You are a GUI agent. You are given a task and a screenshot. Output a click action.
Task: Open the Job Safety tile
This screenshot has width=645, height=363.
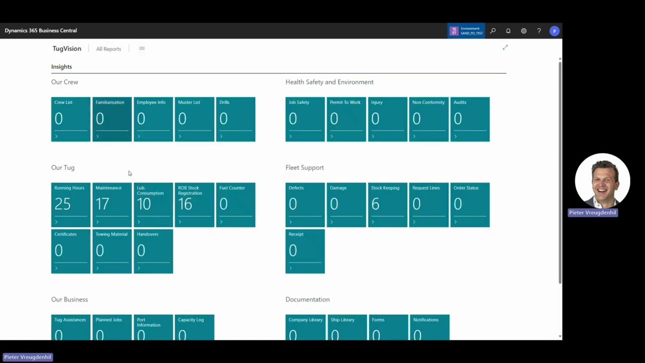pyautogui.click(x=305, y=119)
